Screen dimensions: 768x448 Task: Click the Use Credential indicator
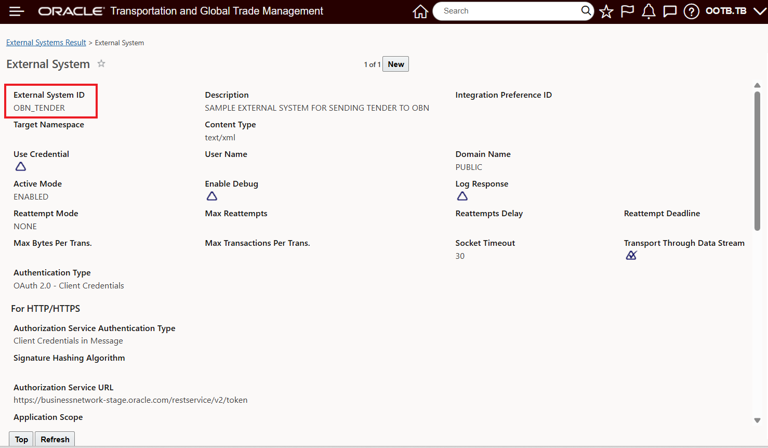tap(21, 166)
